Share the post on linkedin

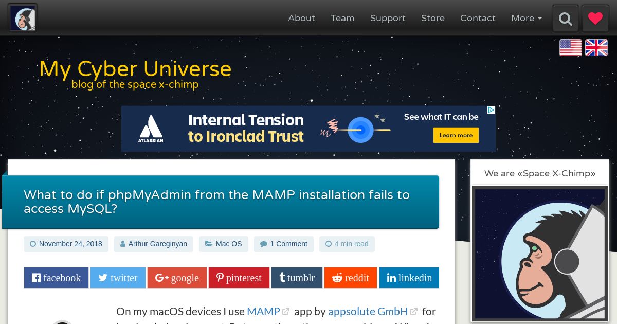[x=409, y=278]
